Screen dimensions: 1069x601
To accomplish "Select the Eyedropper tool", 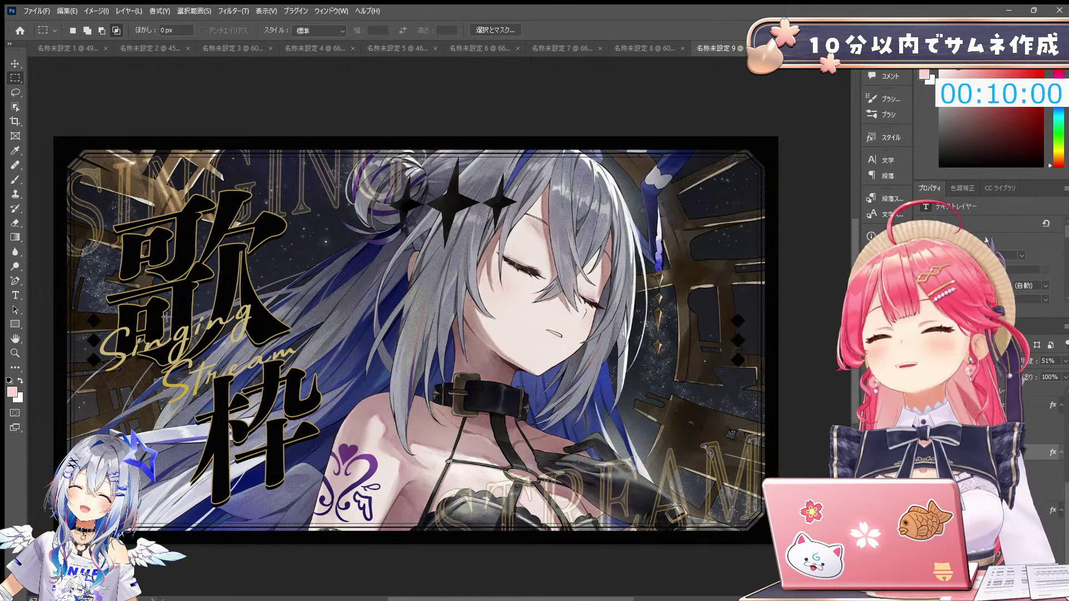I will coord(15,150).
